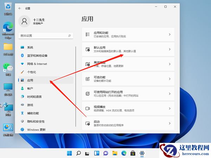The width and height of the screenshot is (211, 158).
Task: Go to 网络 & Internet category
Action: pyautogui.click(x=46, y=64)
